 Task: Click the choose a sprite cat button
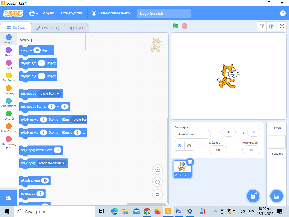253,196
